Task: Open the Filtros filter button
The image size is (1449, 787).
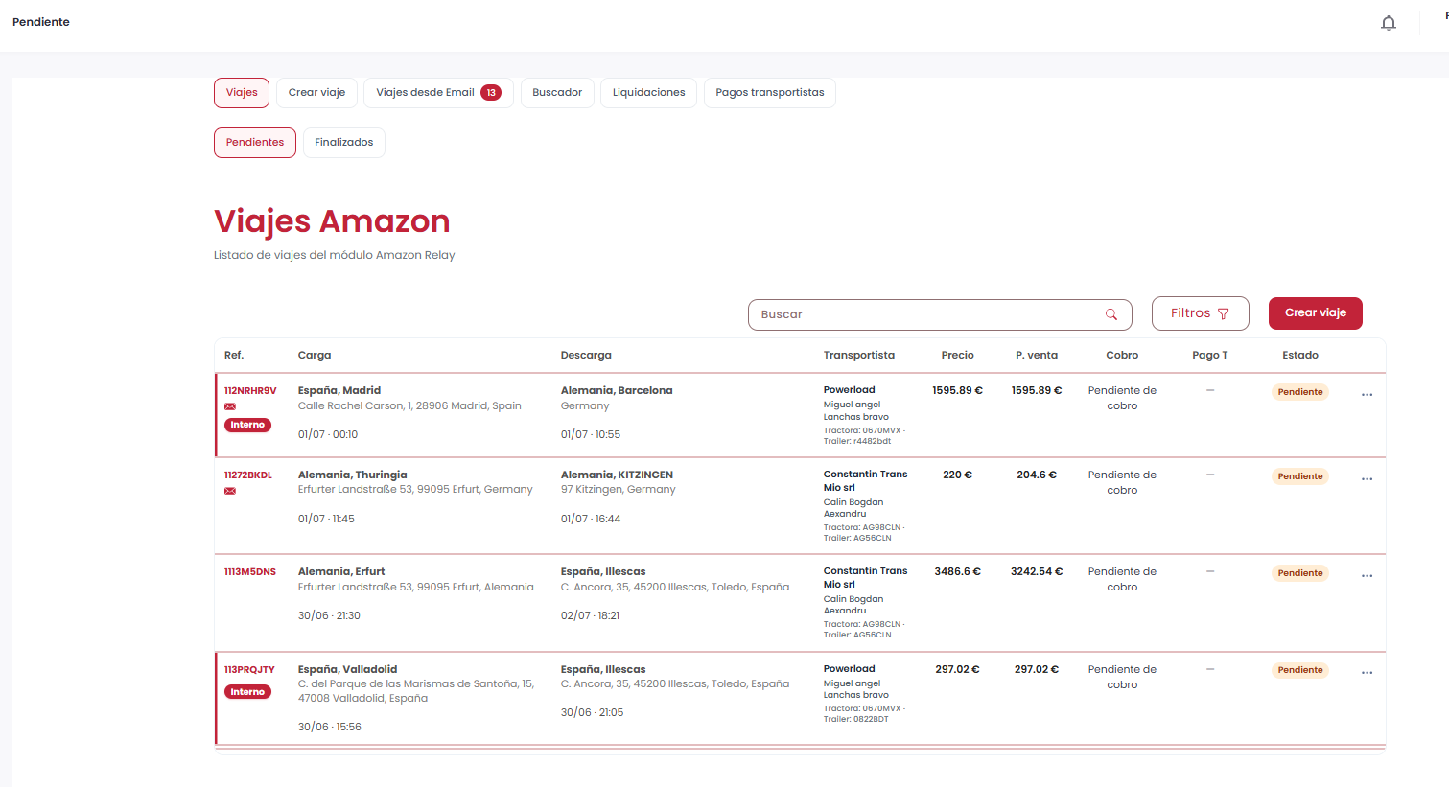Action: [1200, 313]
